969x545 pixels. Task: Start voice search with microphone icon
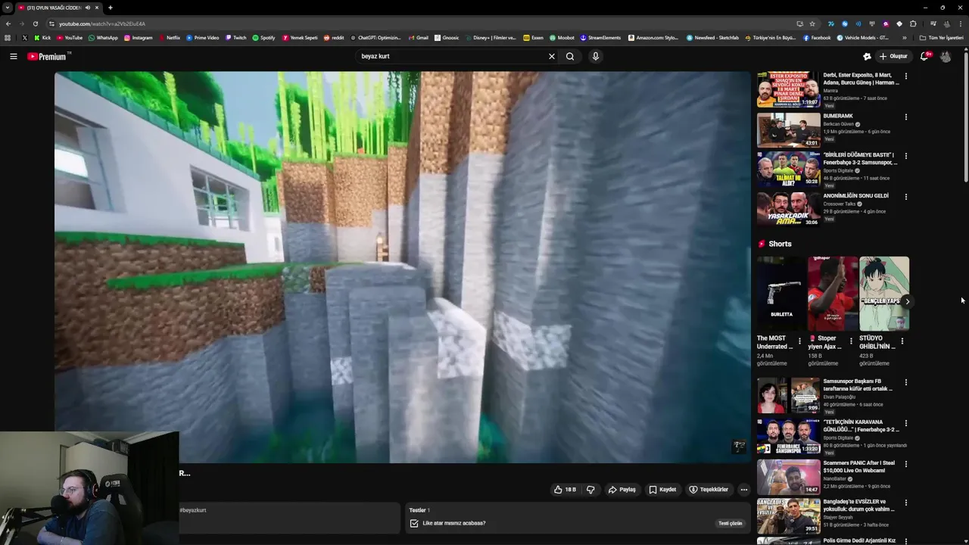coord(595,56)
